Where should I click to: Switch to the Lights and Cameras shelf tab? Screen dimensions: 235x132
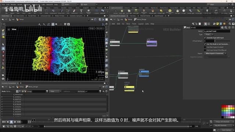tap(116, 8)
